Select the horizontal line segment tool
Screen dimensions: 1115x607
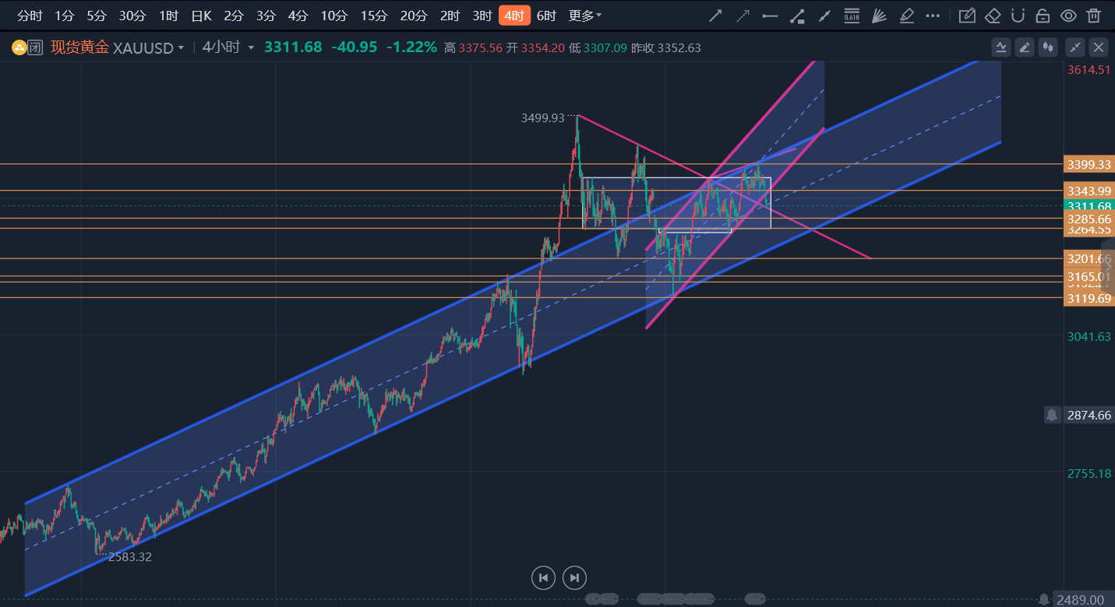[x=770, y=16]
